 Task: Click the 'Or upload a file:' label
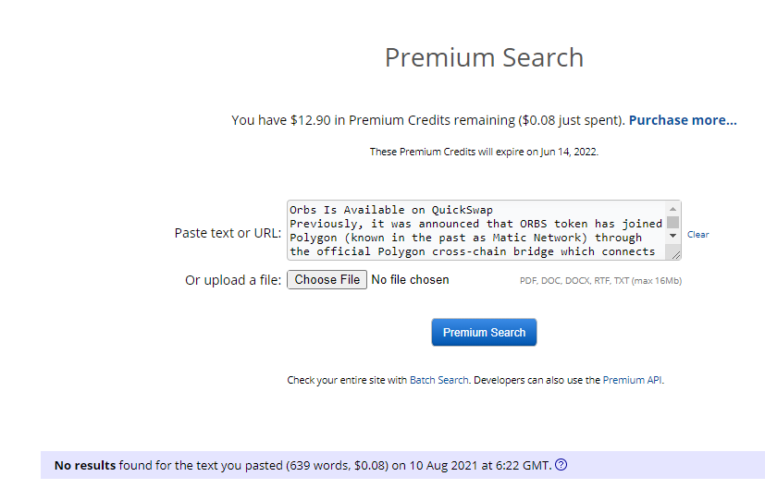(x=233, y=280)
